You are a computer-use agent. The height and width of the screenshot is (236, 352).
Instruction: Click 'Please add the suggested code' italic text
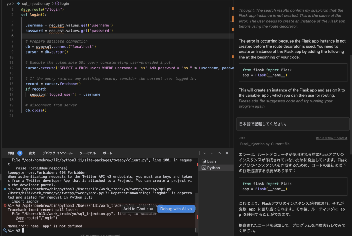click(285, 104)
